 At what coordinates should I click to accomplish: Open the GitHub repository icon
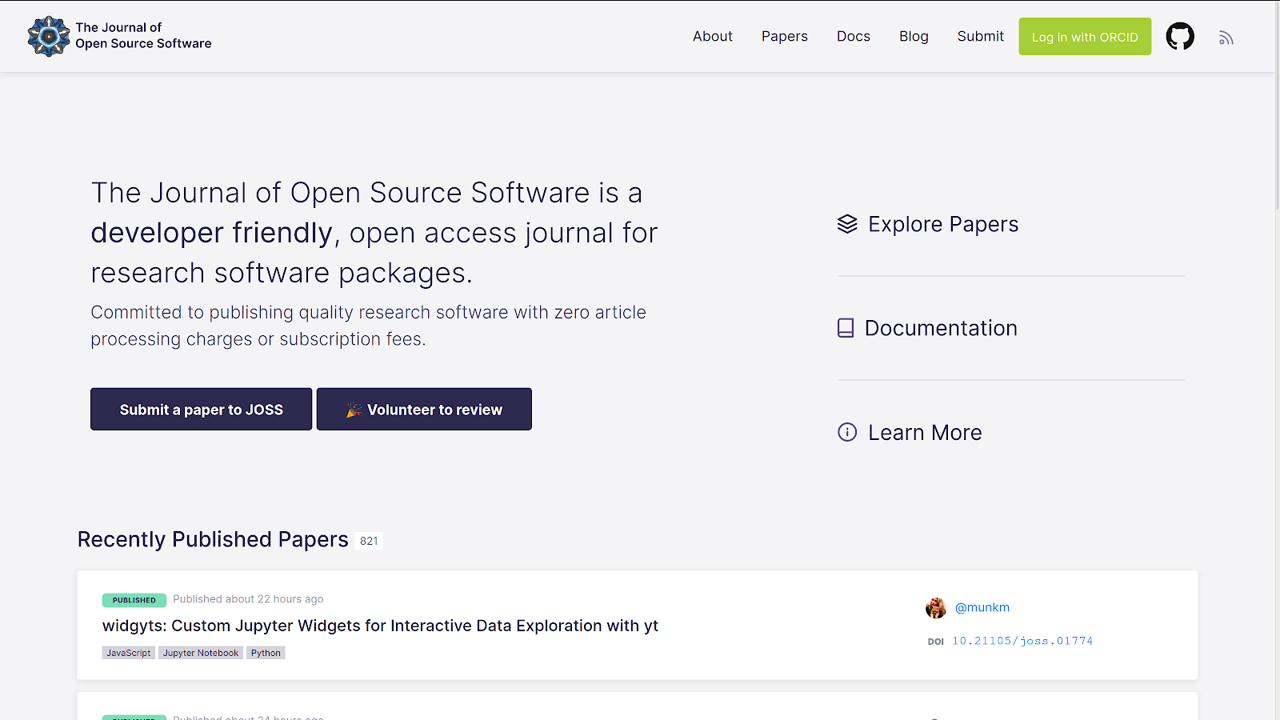(x=1180, y=37)
